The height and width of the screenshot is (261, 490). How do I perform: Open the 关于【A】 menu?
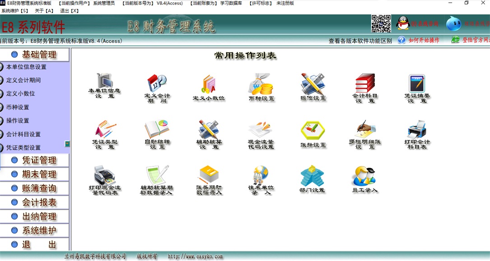(44, 10)
